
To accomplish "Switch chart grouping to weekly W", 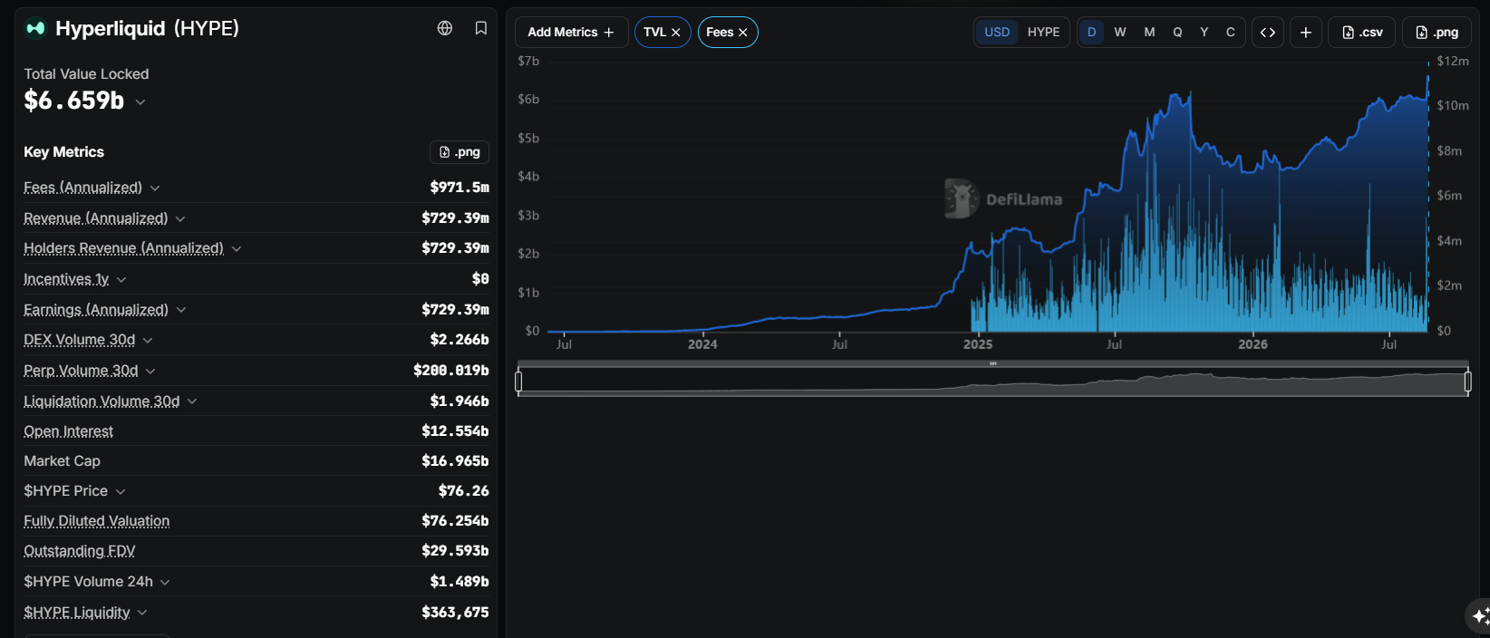I will coord(1120,32).
